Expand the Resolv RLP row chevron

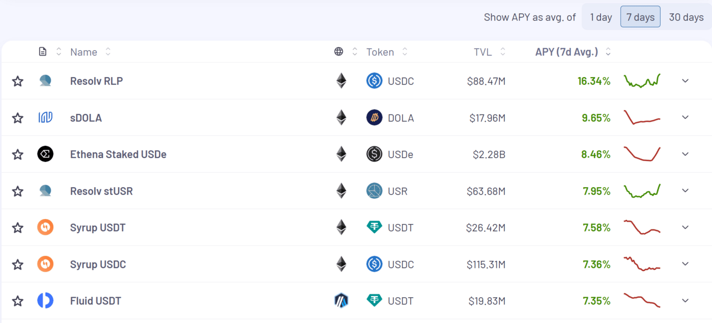(x=685, y=81)
